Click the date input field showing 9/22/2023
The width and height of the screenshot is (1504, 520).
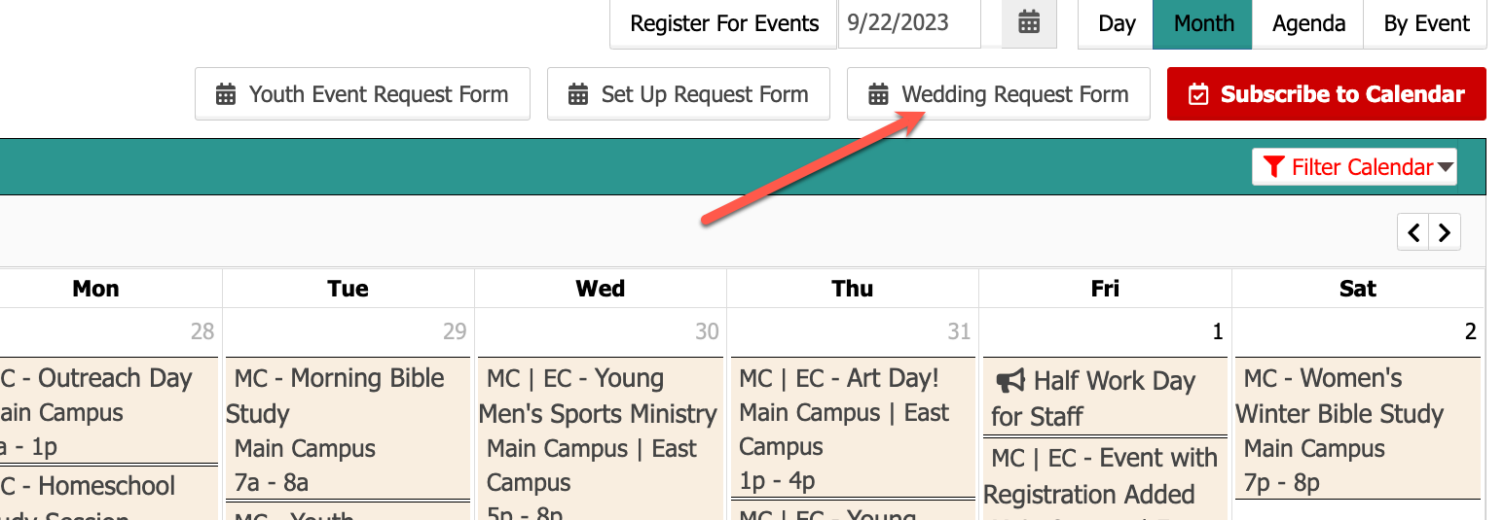coord(909,23)
